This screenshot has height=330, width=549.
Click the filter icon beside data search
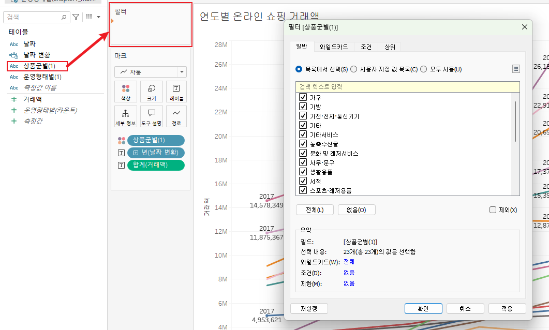76,17
